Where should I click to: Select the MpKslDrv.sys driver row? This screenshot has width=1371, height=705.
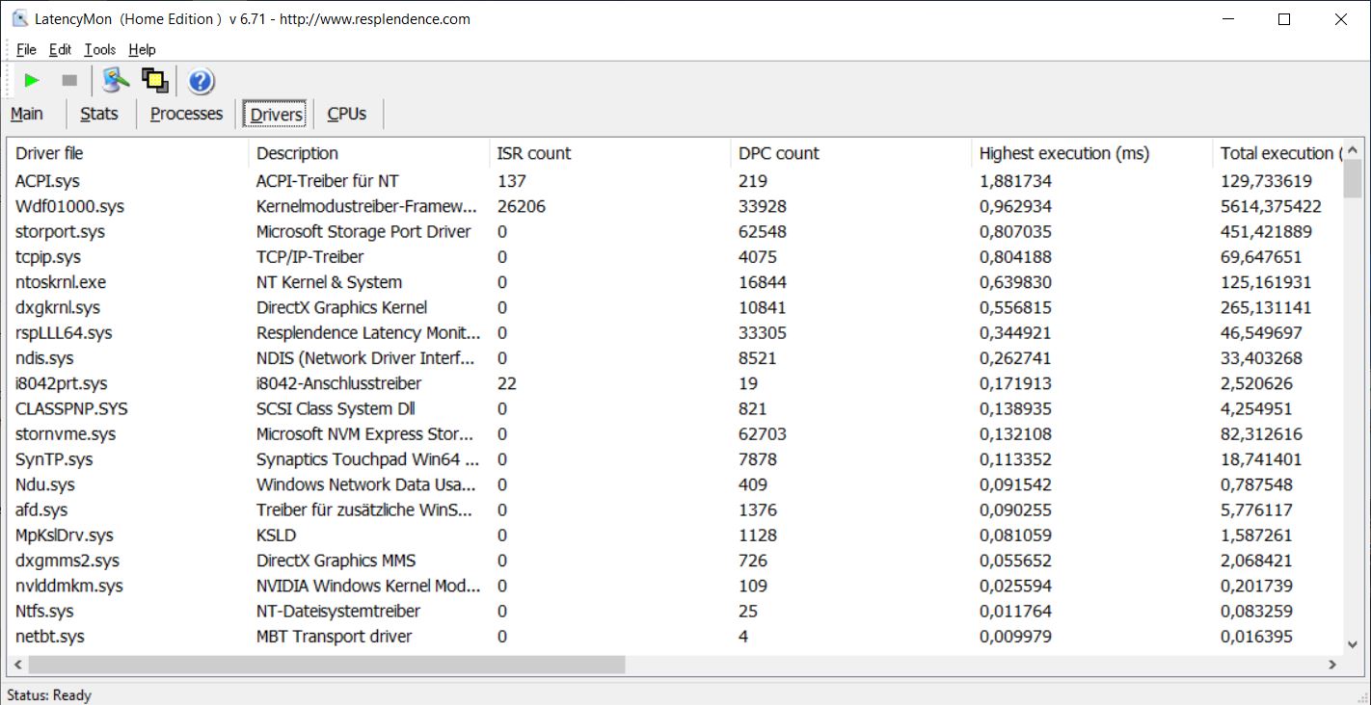[x=675, y=535]
